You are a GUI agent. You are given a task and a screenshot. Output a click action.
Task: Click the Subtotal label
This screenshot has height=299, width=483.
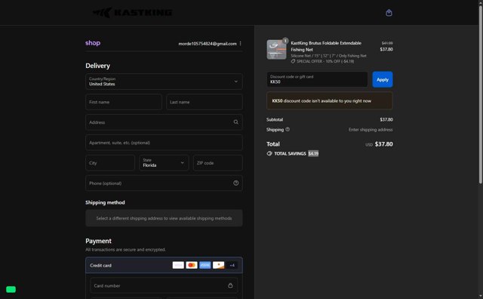tap(275, 119)
